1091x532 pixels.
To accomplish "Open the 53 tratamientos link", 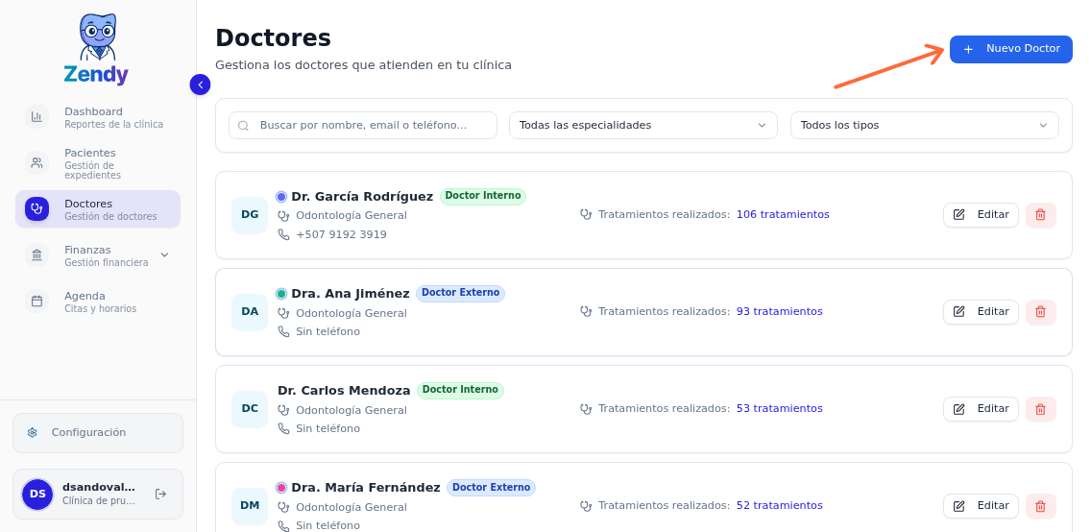I will [x=779, y=408].
